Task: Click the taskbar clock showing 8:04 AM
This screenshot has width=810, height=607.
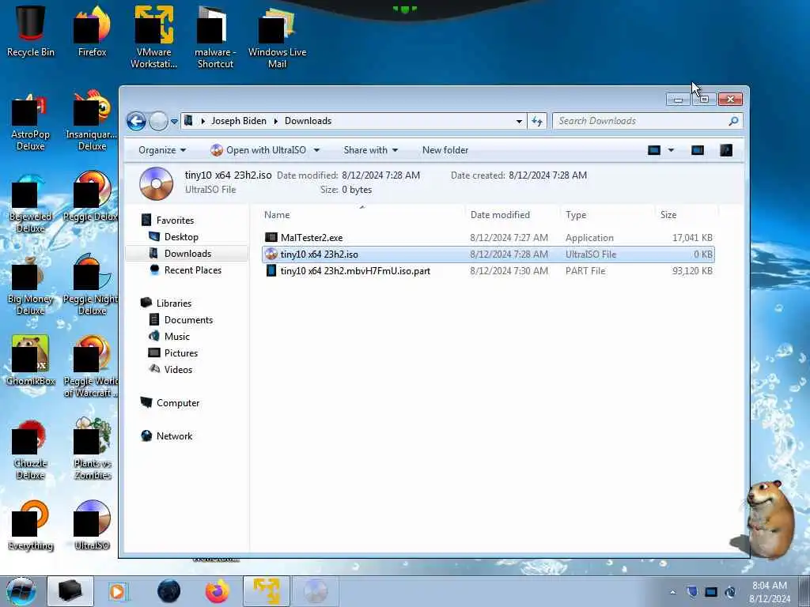Action: 770,592
